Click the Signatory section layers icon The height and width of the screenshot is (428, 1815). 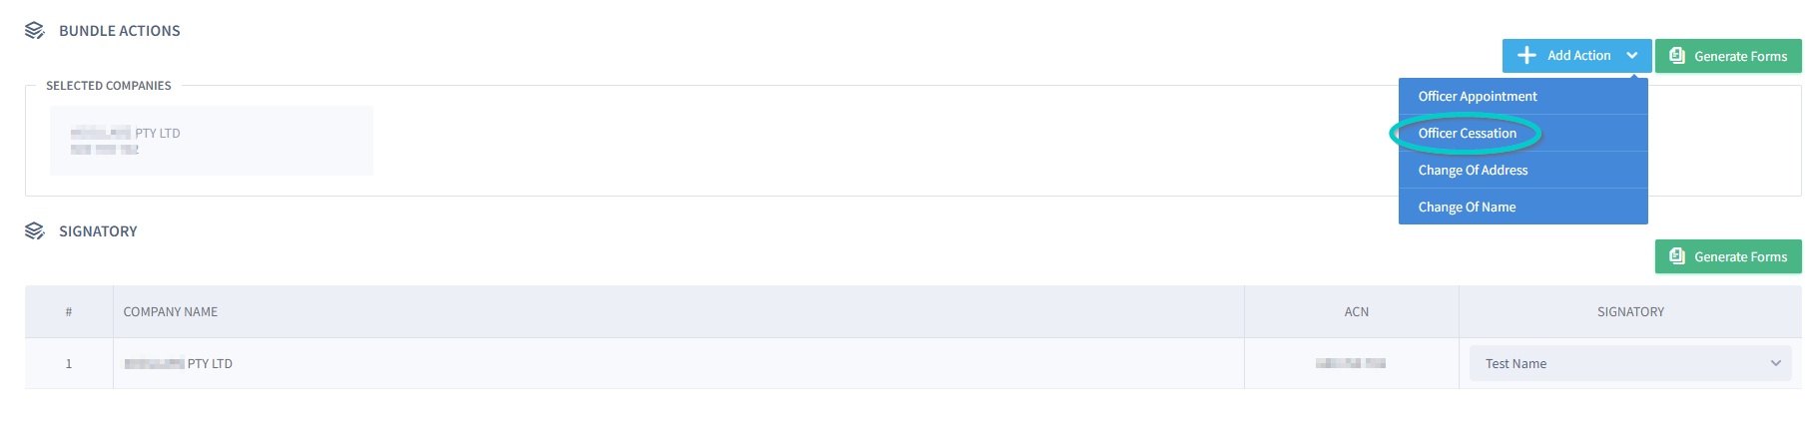coord(35,231)
